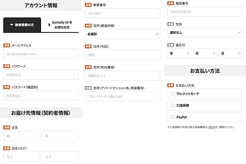
Task: Click the メイ kana field
Action: [60, 157]
